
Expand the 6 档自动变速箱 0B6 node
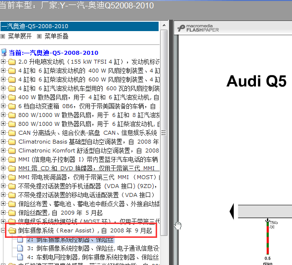[x=3, y=106]
